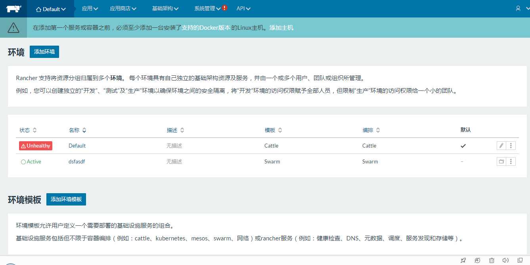530x265 pixels.
Task: Click the 环境模板 section heading
Action: (x=25, y=200)
